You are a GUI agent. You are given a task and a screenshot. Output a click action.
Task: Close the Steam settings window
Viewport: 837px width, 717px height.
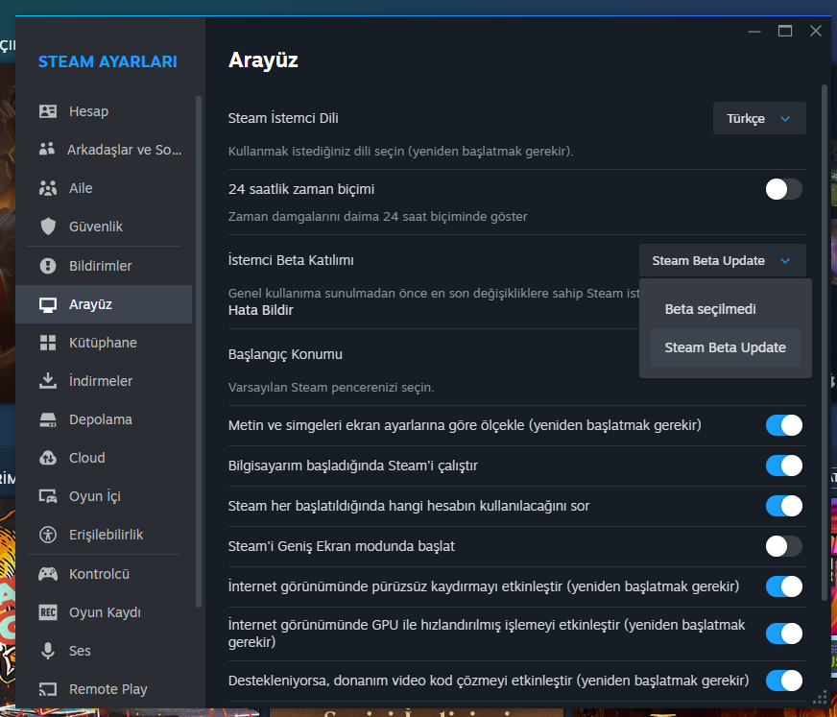[815, 31]
